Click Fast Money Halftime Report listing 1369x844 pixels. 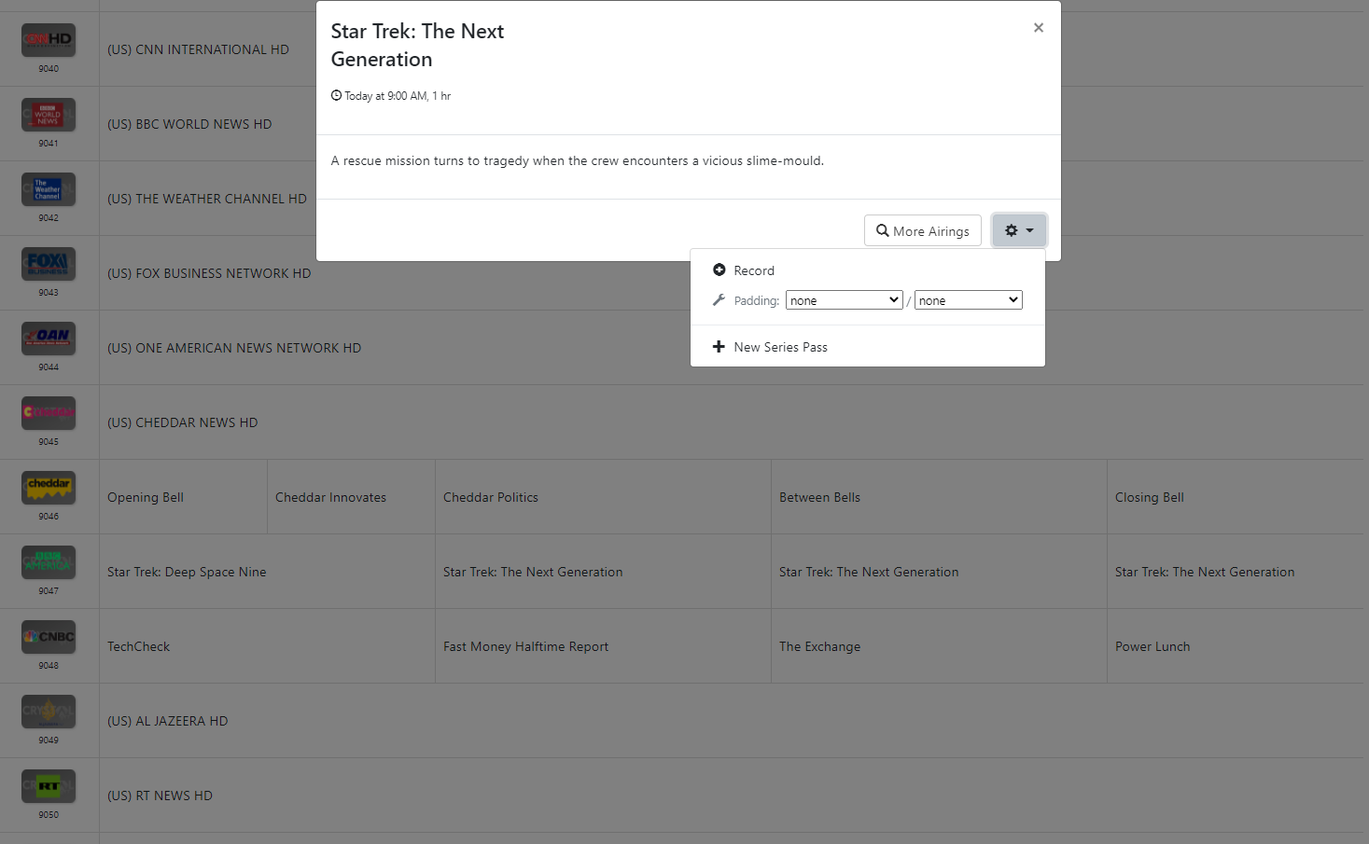coord(525,646)
